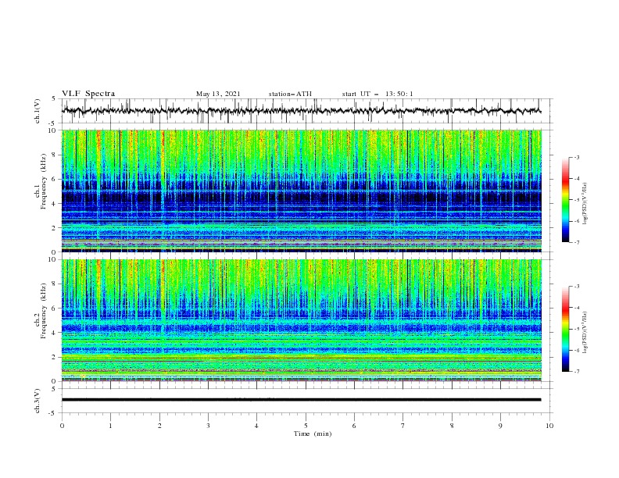Click the "start UT = 13:50:1" text

(377, 94)
